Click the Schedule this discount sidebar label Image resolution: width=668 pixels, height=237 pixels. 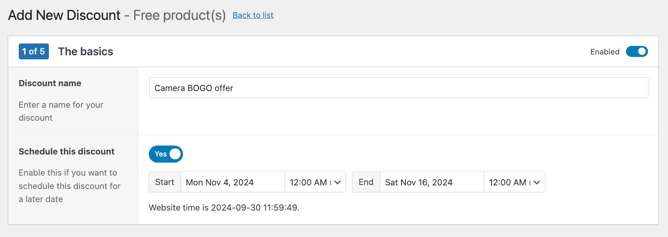[66, 151]
